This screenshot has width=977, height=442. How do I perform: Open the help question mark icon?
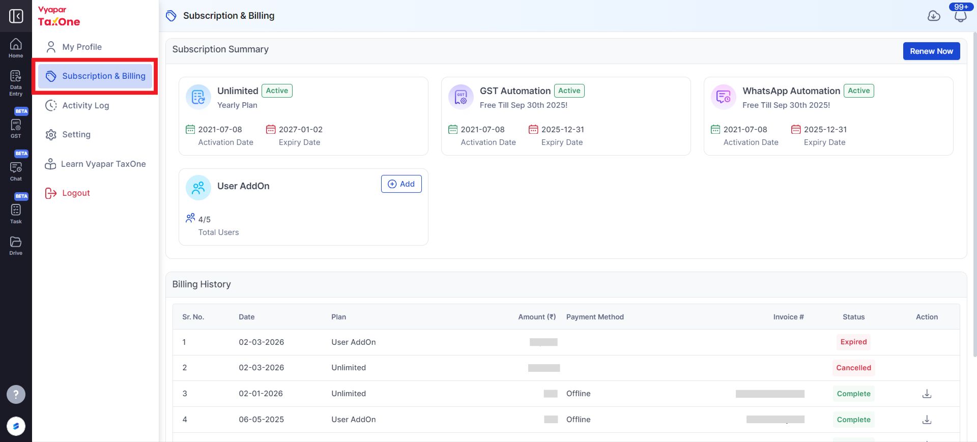point(16,394)
